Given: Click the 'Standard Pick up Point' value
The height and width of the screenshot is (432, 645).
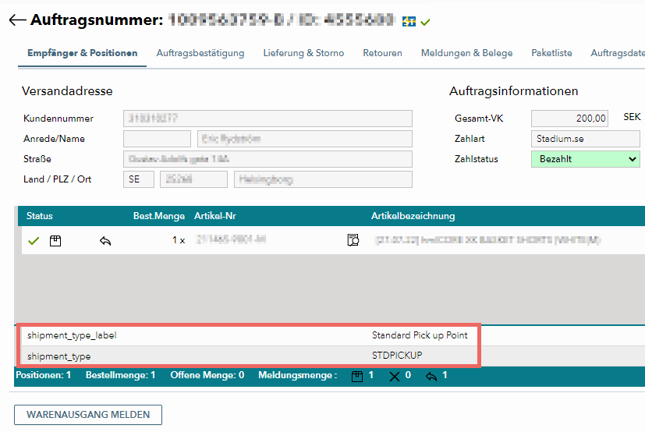Looking at the screenshot, I should (x=420, y=335).
